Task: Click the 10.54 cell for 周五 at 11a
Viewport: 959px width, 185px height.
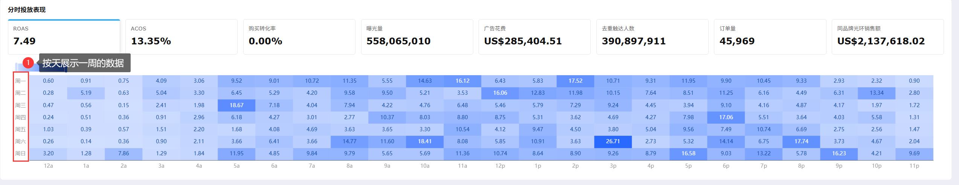Action: (x=462, y=129)
